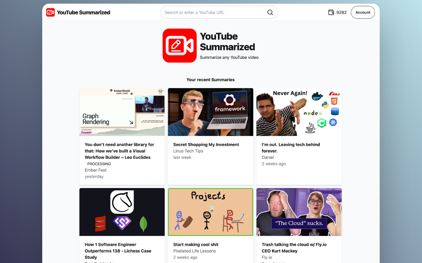Screen dimensions: 422x263
Task: Open the Secret Shopping My Investment summary
Action: click(206, 144)
